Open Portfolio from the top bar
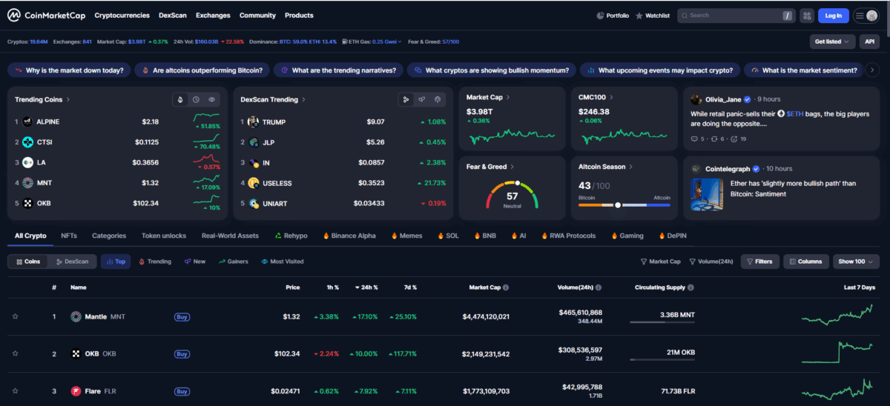The image size is (890, 406). pyautogui.click(x=613, y=16)
